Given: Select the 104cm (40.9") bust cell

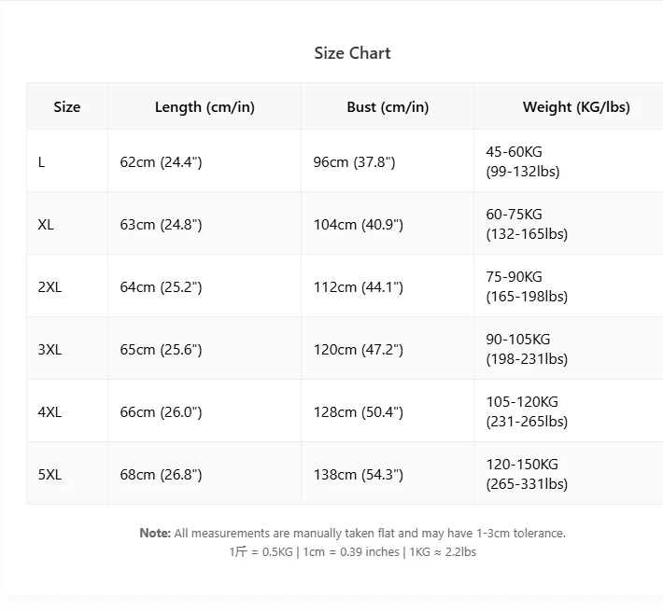Looking at the screenshot, I should 358,224.
